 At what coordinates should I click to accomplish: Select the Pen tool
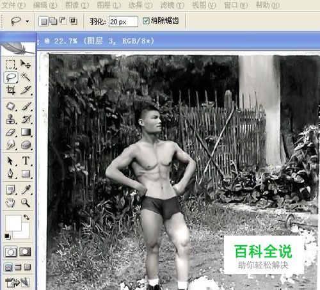[x=10, y=173]
